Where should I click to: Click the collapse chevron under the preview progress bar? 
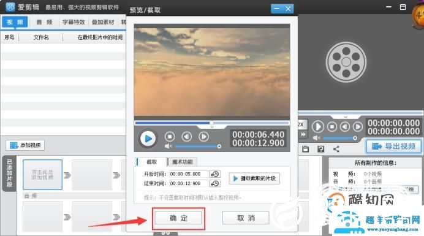coord(212,127)
